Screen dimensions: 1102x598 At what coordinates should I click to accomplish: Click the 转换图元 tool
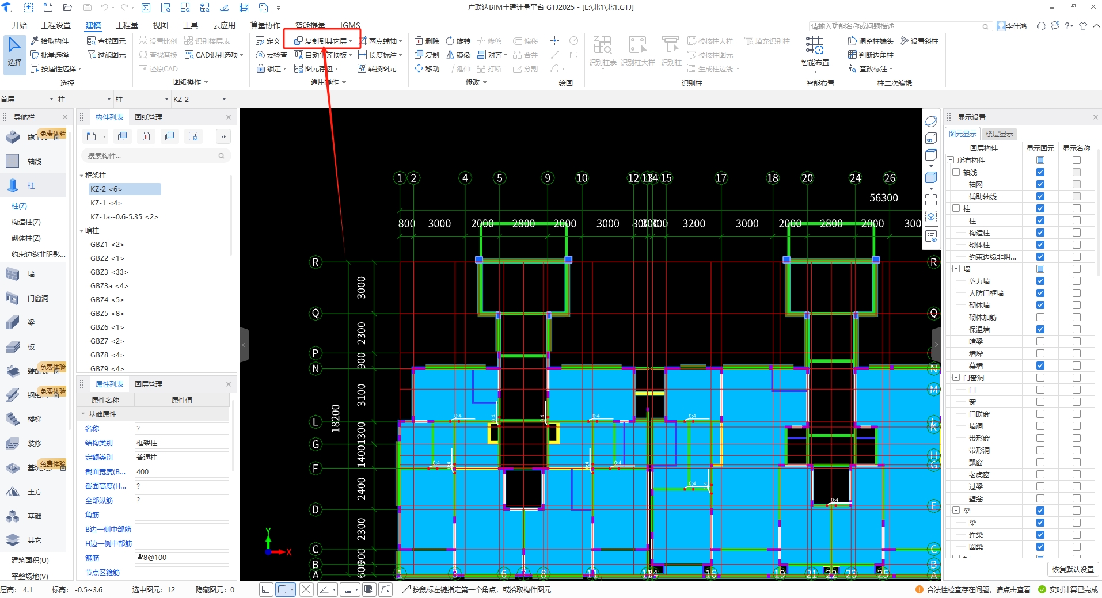coord(377,68)
